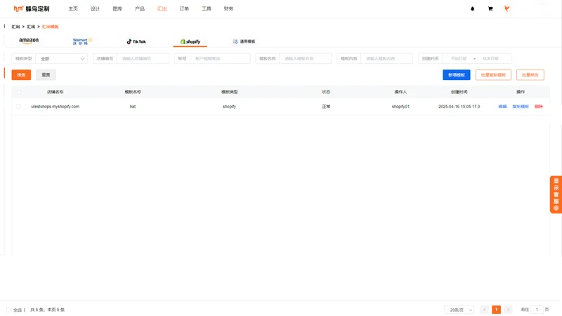Open the 显示客服 side widget
562x316 pixels.
(x=556, y=195)
